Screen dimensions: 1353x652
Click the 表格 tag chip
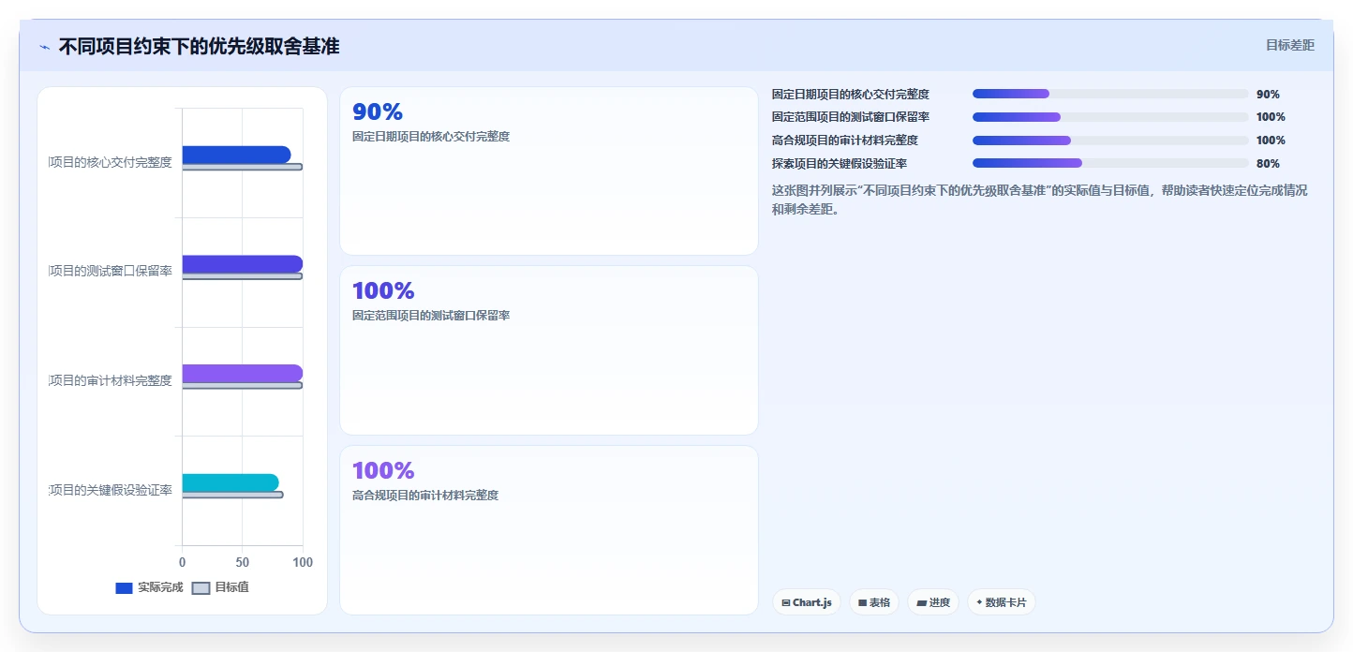874,602
